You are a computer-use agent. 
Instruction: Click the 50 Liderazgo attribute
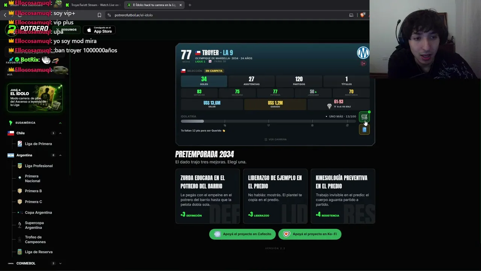(x=313, y=93)
